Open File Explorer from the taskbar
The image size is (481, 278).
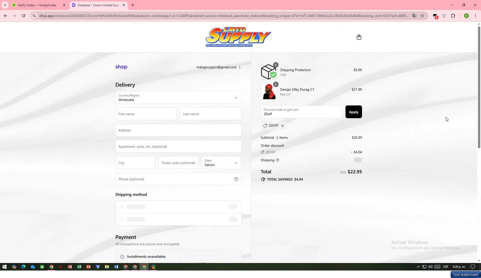[107, 267]
